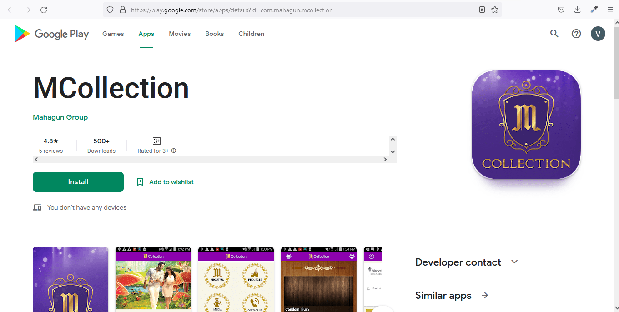Click the rating info icon
The height and width of the screenshot is (312, 619).
(x=174, y=151)
